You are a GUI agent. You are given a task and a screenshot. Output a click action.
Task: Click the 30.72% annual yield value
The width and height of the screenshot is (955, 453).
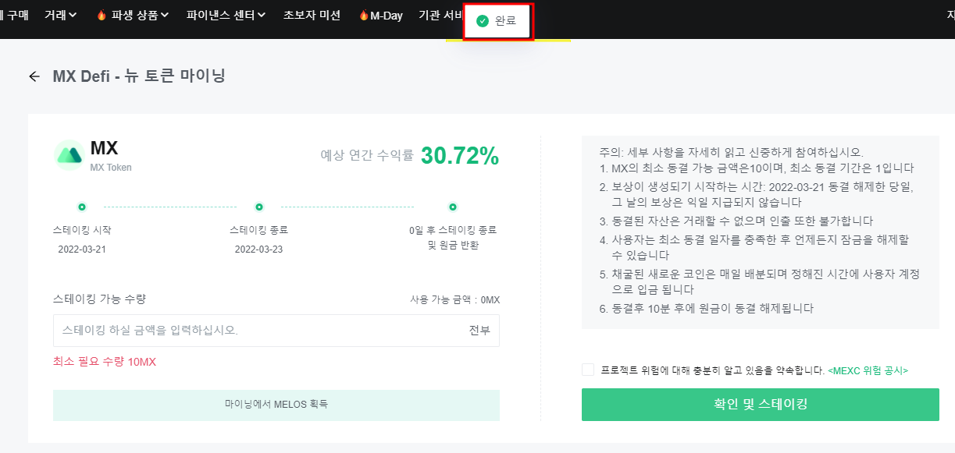click(x=460, y=156)
